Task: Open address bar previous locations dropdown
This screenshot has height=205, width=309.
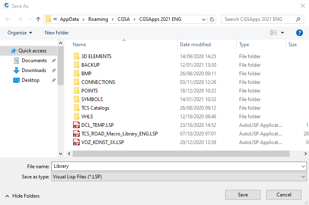Action: (x=203, y=19)
